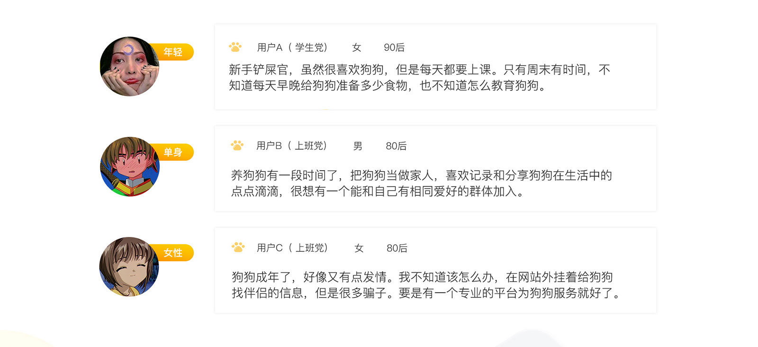Select the 养狗狗有一段时间了 description text
The height and width of the screenshot is (347, 758).
(x=421, y=183)
